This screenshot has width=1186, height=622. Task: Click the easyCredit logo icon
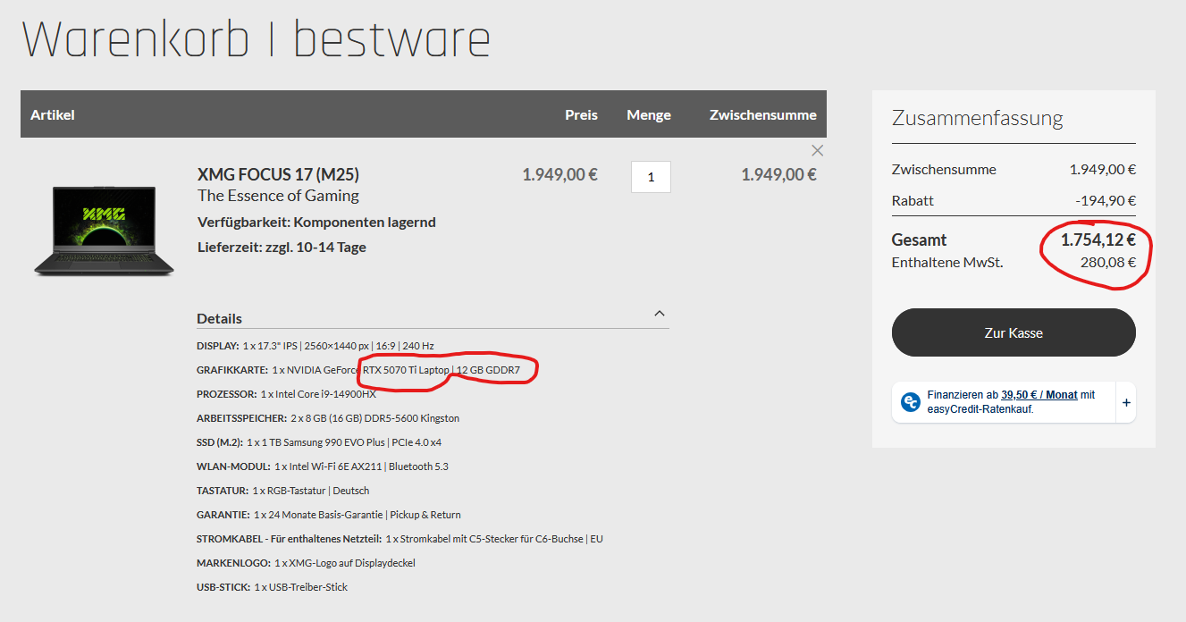click(911, 402)
